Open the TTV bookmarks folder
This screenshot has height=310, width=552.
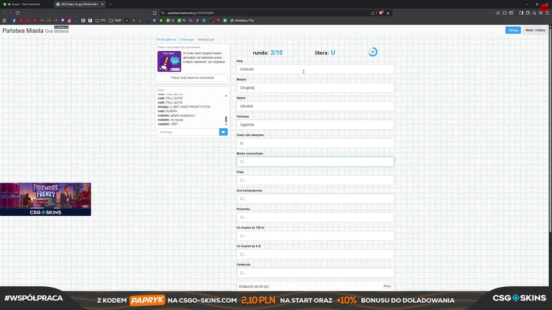tap(100, 20)
